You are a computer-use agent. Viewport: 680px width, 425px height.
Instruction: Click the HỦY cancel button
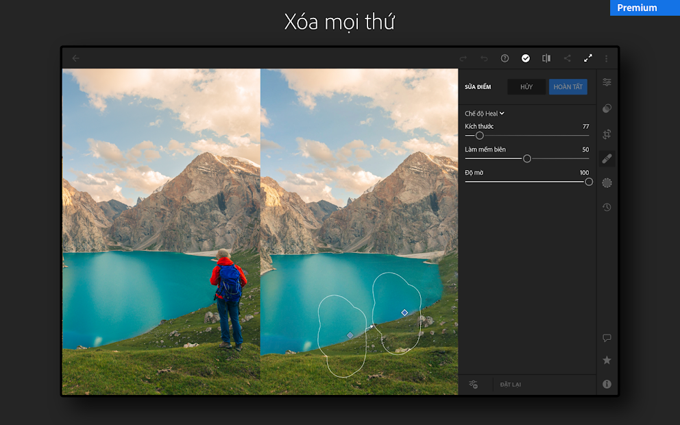526,87
